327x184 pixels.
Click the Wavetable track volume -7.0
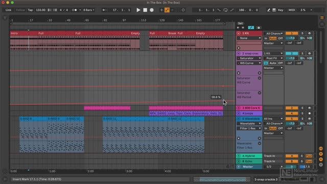click(292, 124)
